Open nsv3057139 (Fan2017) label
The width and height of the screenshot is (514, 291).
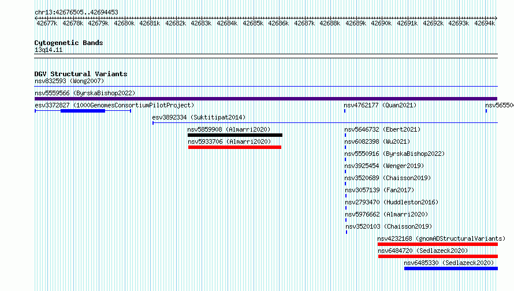coord(379,190)
